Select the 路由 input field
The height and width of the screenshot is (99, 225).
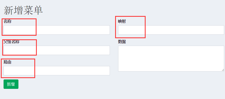coord(57,71)
